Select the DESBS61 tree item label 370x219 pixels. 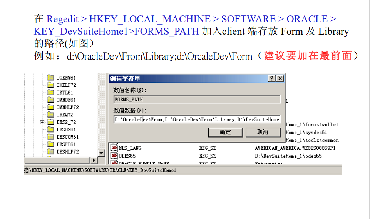pos(66,129)
